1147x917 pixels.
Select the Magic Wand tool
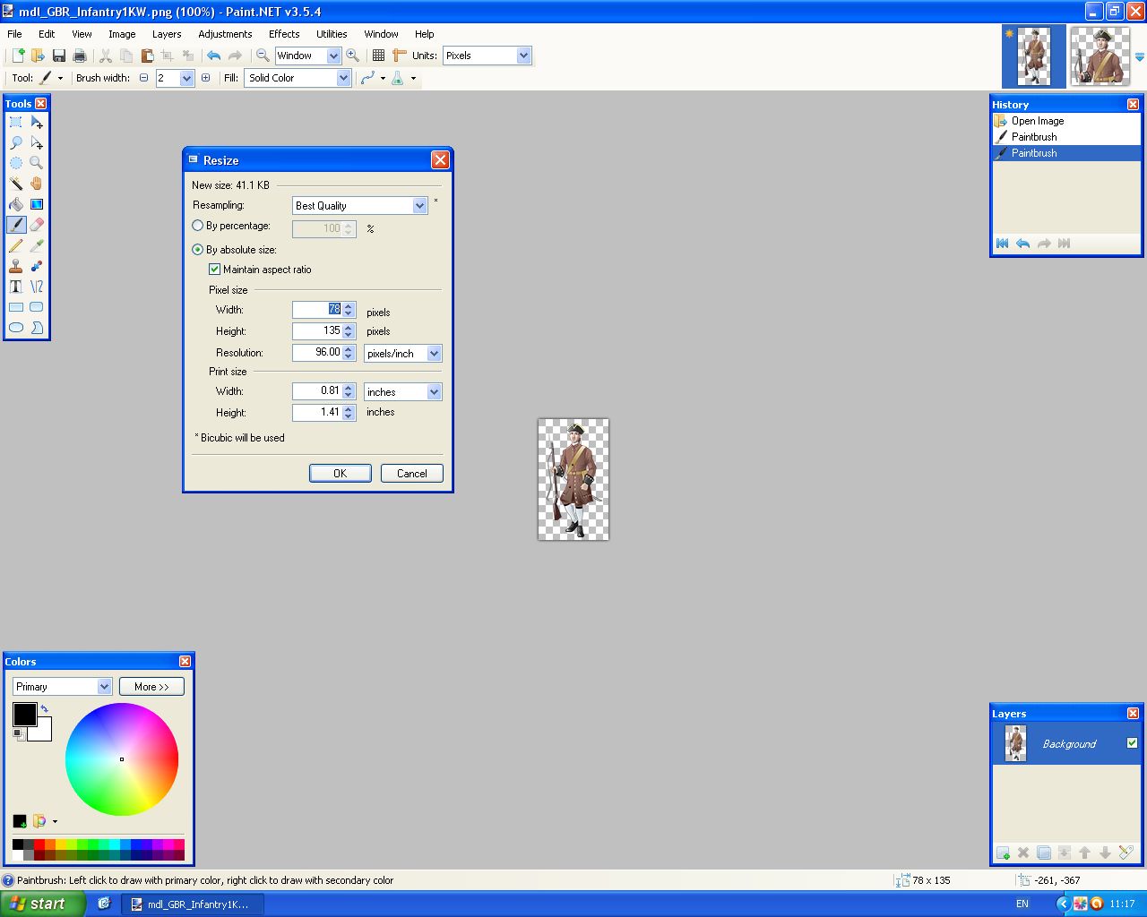click(16, 184)
